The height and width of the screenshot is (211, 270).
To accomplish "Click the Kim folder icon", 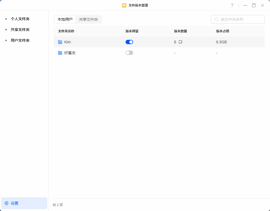I will pos(60,42).
